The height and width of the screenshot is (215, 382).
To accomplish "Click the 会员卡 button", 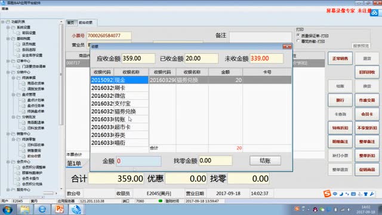I will click(367, 114).
